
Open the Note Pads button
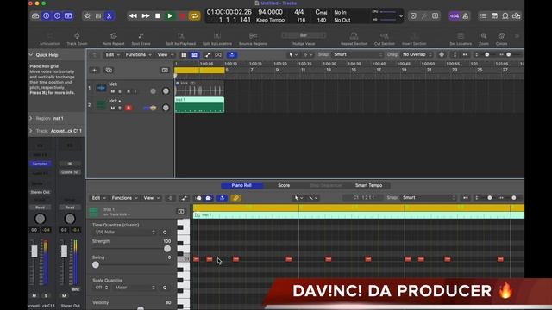(494, 15)
